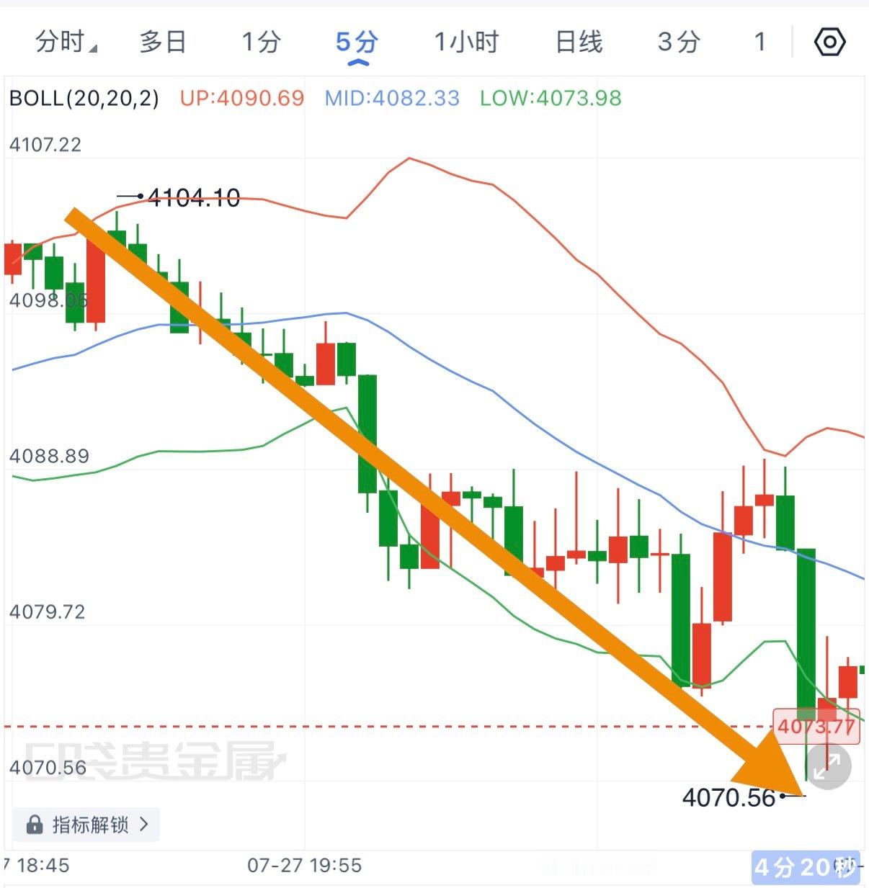Select the partially visible 1 tab
The width and height of the screenshot is (869, 888).
click(x=760, y=42)
